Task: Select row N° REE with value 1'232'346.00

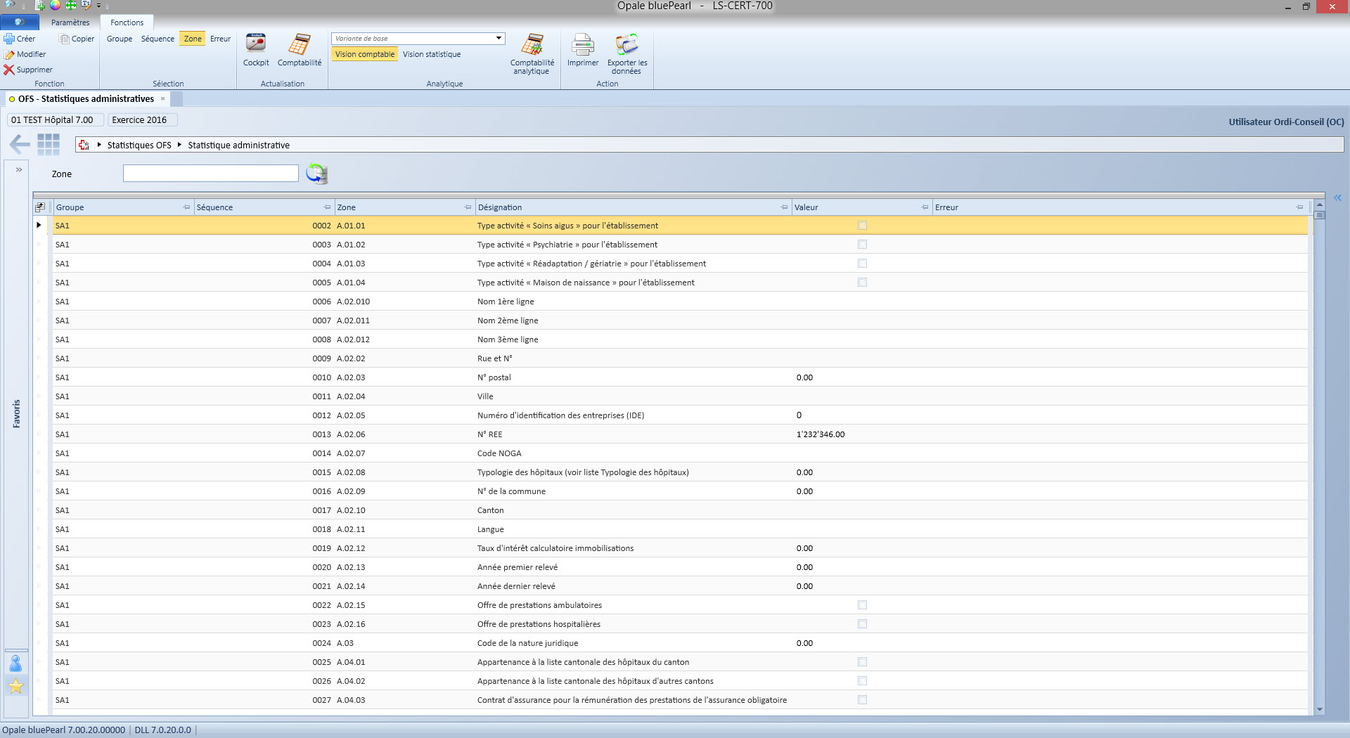Action: pyautogui.click(x=680, y=434)
